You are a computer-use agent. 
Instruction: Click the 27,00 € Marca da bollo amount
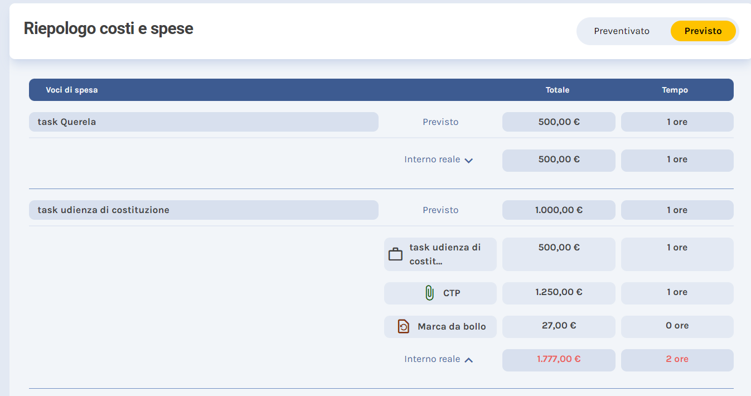pyautogui.click(x=559, y=326)
